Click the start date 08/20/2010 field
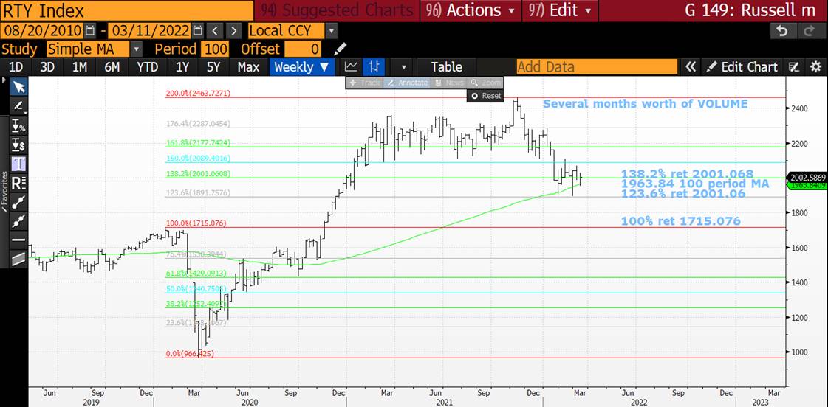The image size is (828, 407). coord(42,30)
